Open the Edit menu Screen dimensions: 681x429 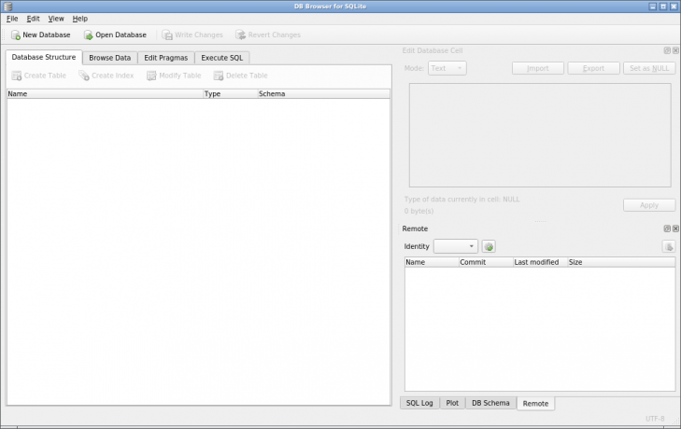(33, 19)
